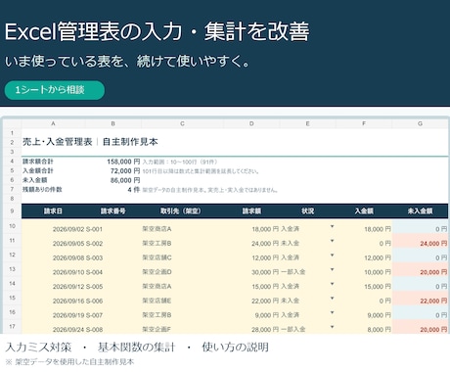Select column F header
The width and height of the screenshot is (450, 372).
tap(364, 123)
